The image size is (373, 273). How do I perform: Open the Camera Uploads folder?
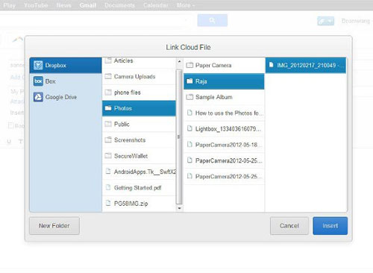click(139, 77)
